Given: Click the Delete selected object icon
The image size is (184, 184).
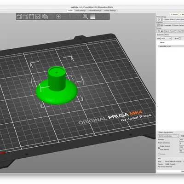Looking at the screenshot, I should (25, 17).
